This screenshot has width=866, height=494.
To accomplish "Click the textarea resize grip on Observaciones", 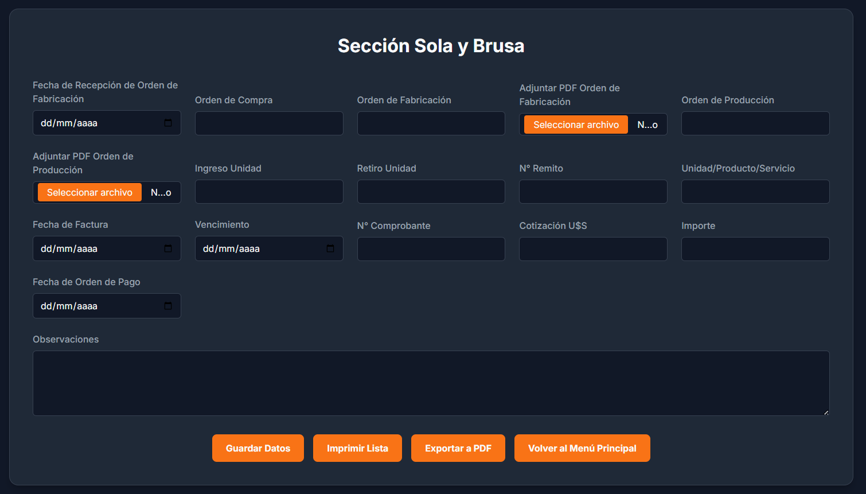I will point(826,412).
